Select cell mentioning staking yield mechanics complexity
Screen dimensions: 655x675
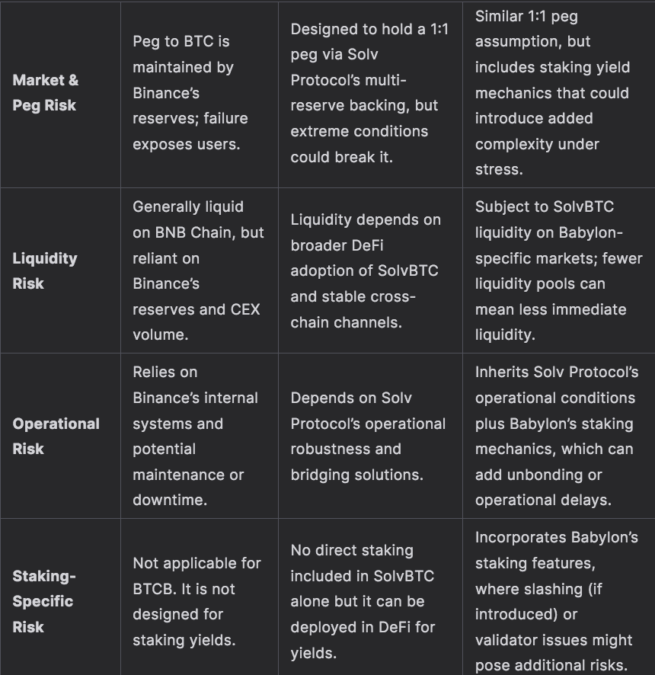coord(552,92)
